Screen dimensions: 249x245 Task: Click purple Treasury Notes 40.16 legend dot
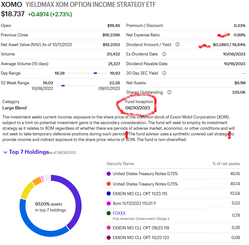[x=109, y=174]
